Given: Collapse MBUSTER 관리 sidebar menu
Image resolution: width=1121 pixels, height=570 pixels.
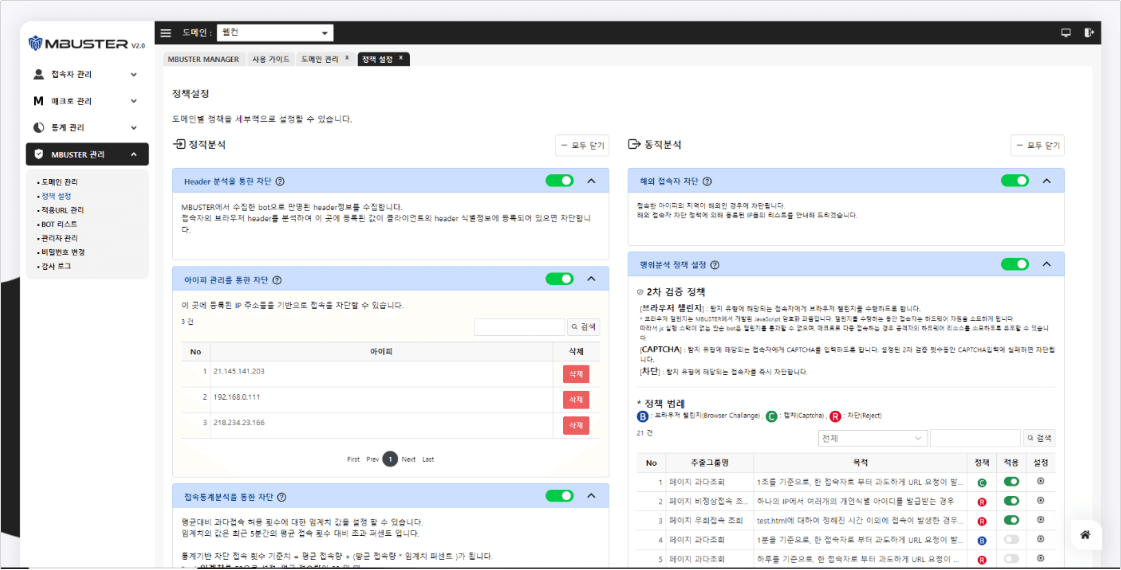Looking at the screenshot, I should 87,154.
